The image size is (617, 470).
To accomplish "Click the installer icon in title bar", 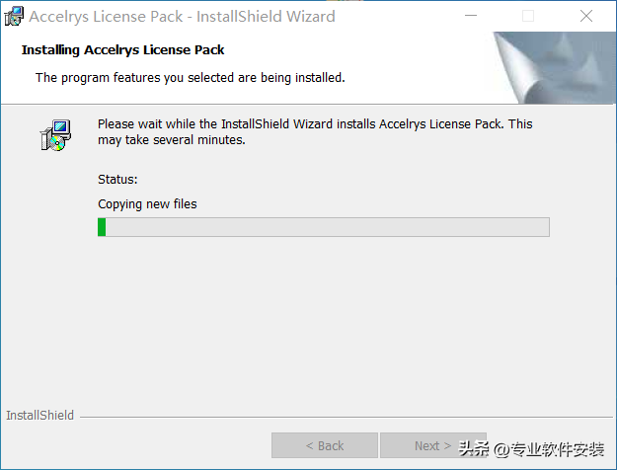I will tap(14, 16).
